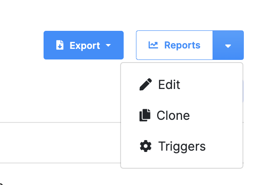The image size is (257, 185).
Task: Select the Clone menu entry
Action: 182,115
